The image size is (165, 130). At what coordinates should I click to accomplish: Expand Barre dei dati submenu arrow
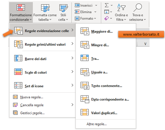pos(72,58)
